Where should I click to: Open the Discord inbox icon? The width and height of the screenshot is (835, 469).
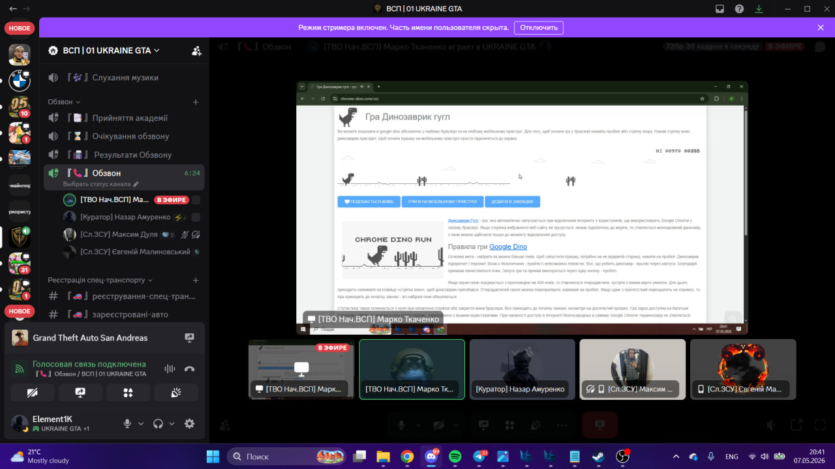click(720, 9)
